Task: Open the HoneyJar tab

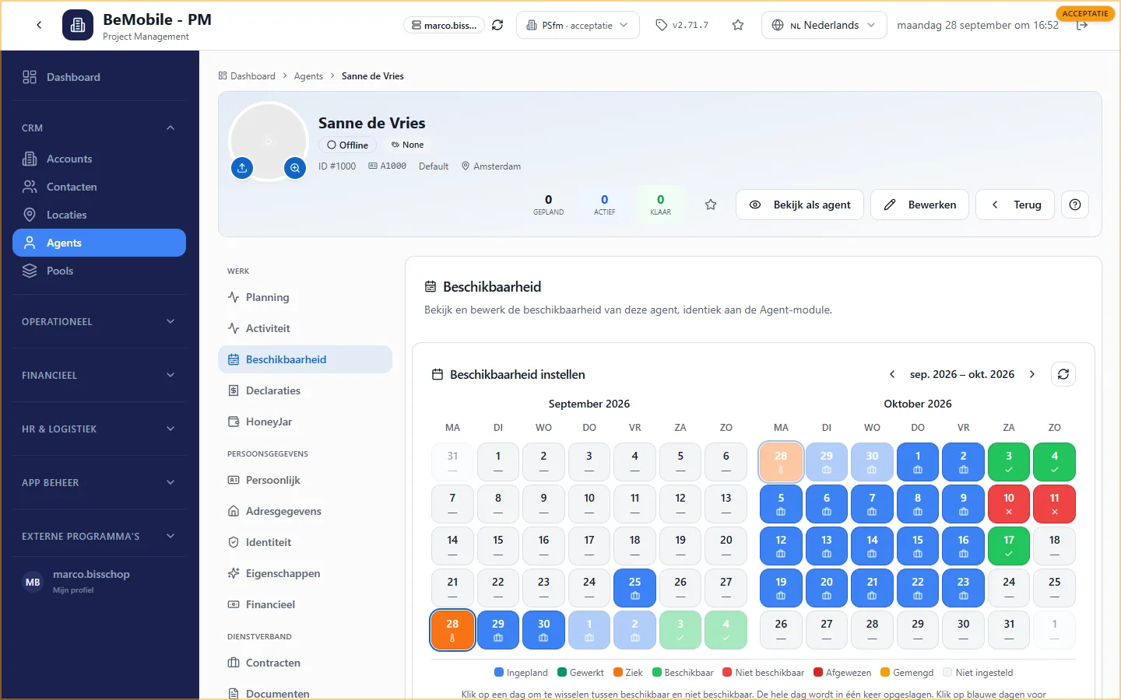Action: [x=305, y=422]
